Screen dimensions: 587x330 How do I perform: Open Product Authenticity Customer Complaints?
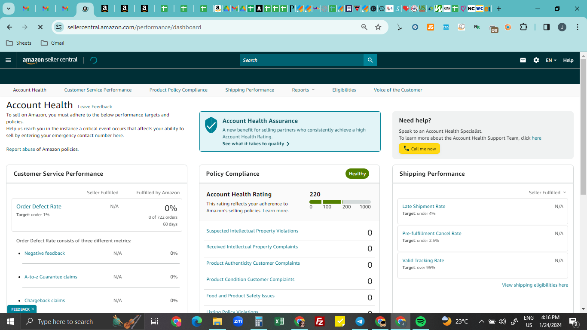[x=253, y=263]
